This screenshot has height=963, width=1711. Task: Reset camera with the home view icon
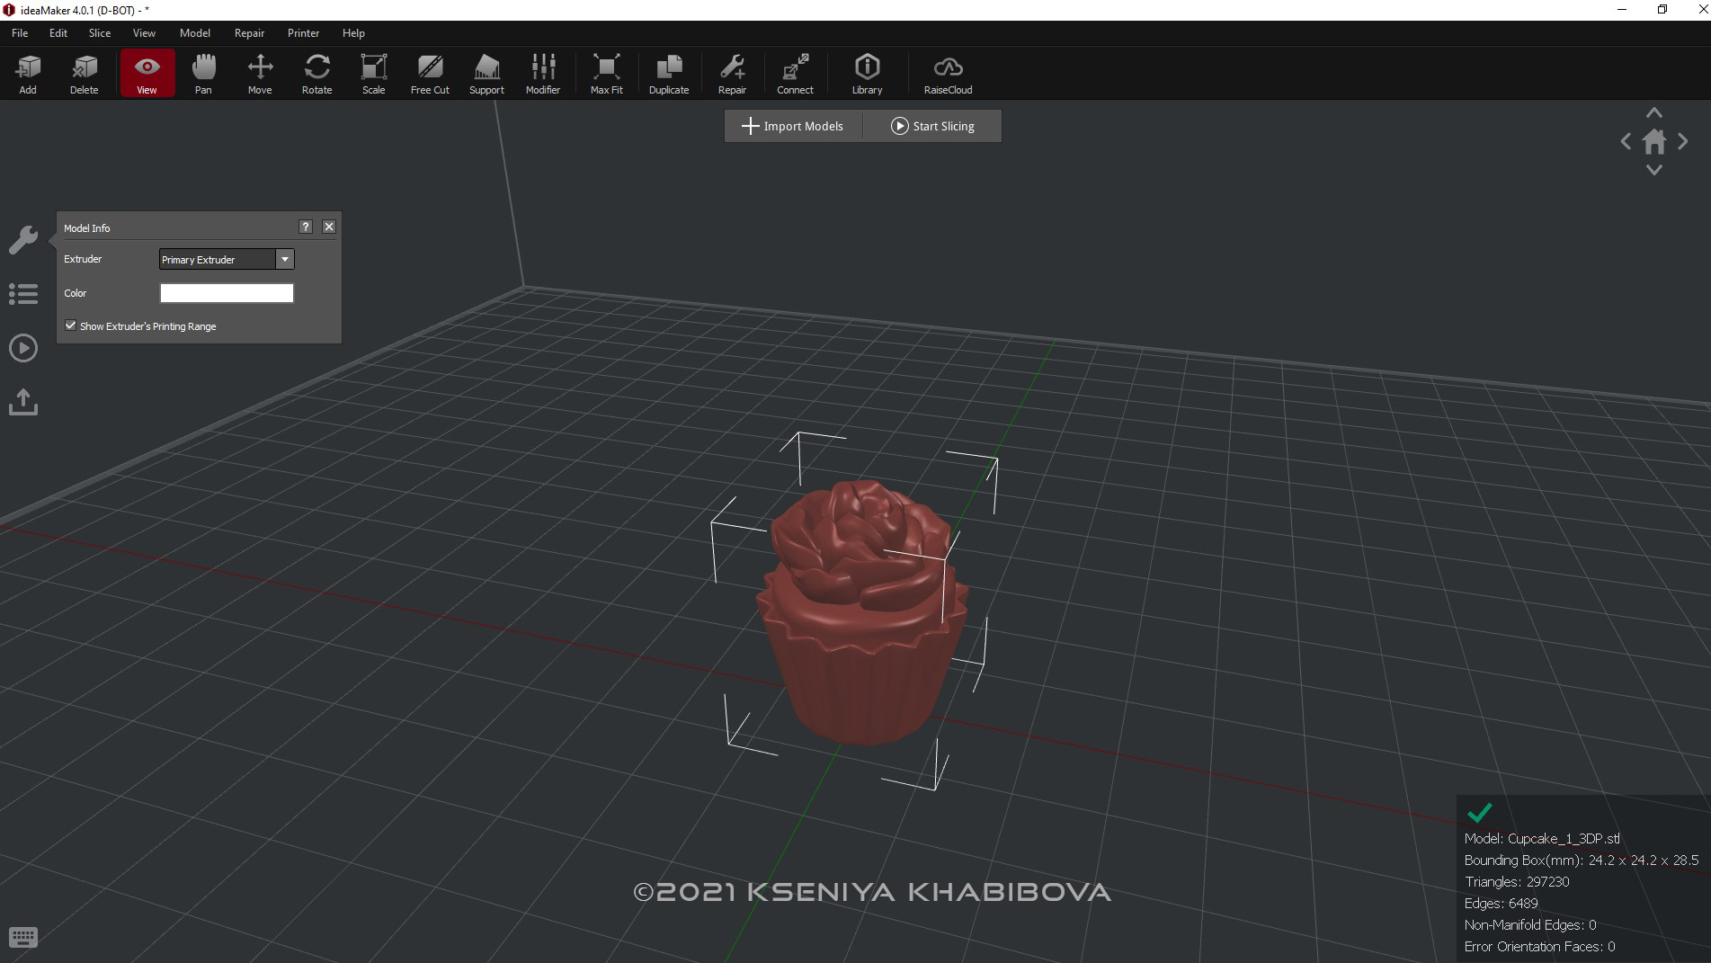click(x=1654, y=141)
